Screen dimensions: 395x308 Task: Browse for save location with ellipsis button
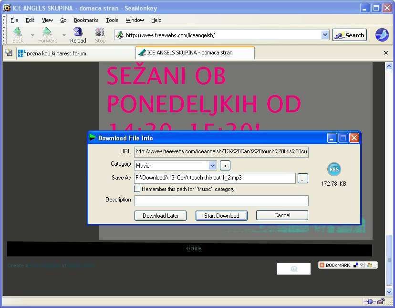303,178
